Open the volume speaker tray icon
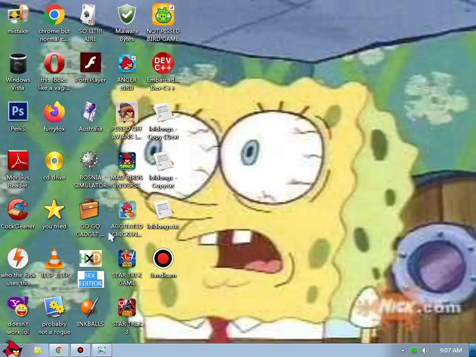 click(x=425, y=350)
